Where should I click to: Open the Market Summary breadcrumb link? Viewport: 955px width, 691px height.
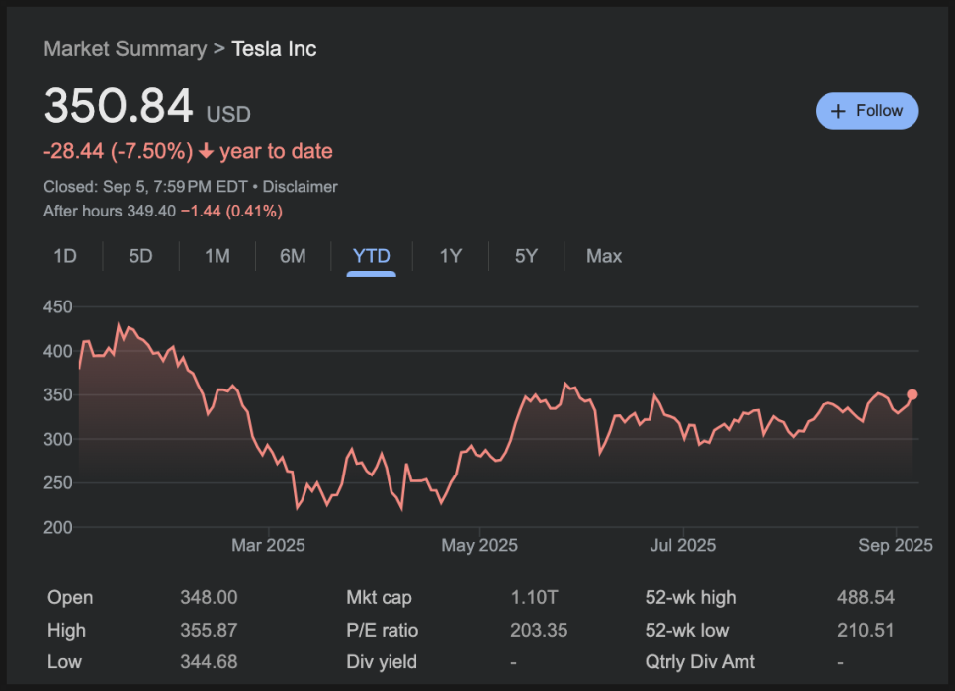pos(126,48)
